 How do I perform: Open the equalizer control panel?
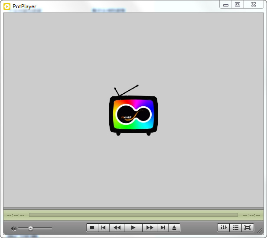pyautogui.click(x=224, y=228)
